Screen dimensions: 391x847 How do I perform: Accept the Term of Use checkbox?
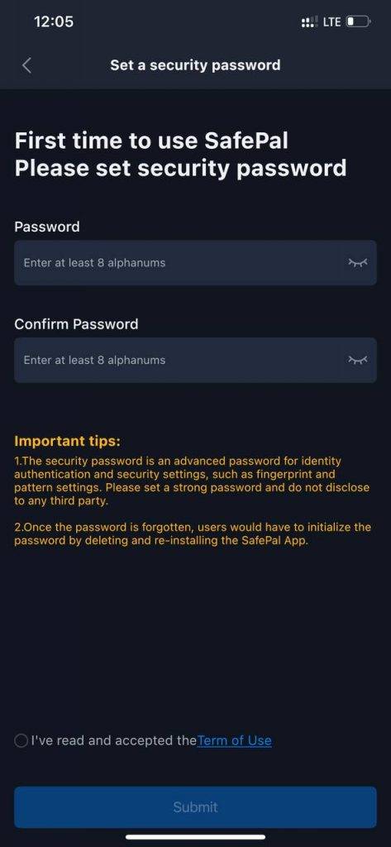point(21,740)
